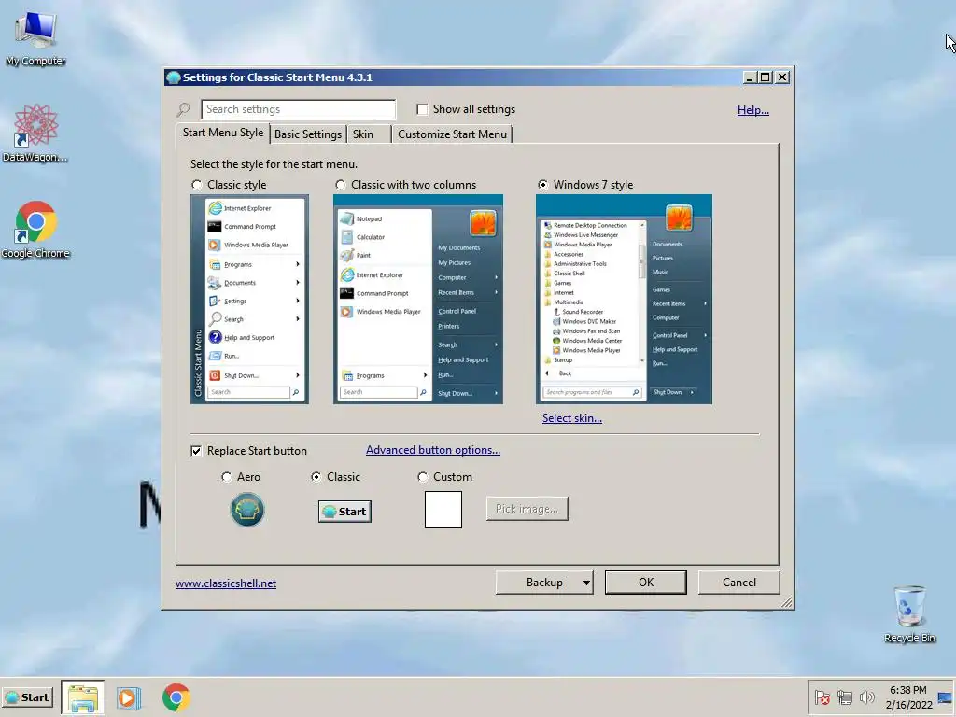
Task: Click the Search settings input field
Action: (298, 109)
